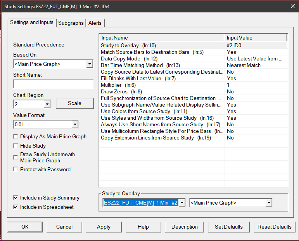The image size is (299, 241).
Task: Click the Reset Defaults button
Action: pos(274,227)
